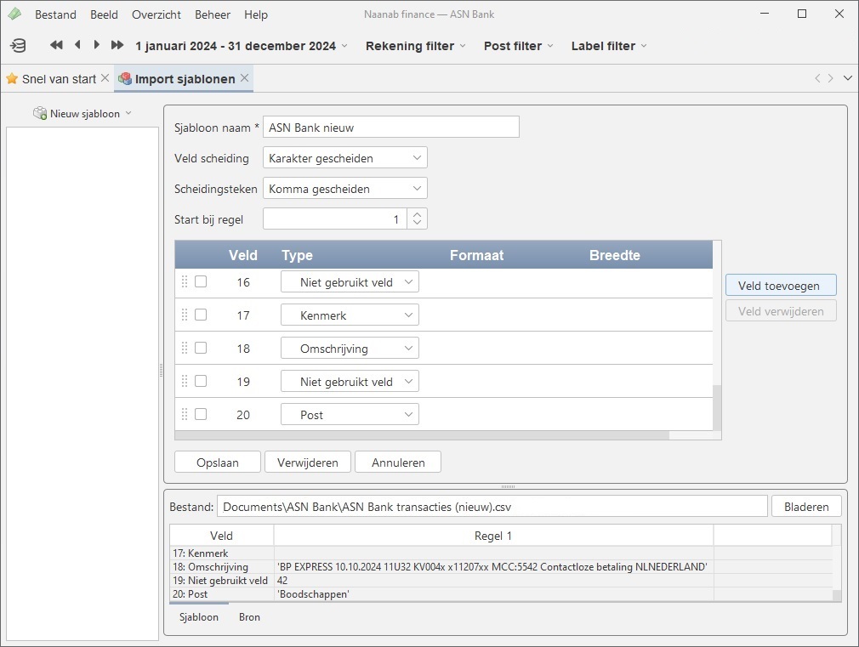Screen dimensions: 859x647
Task: Select the checkbox for field 20
Action: [x=201, y=414]
